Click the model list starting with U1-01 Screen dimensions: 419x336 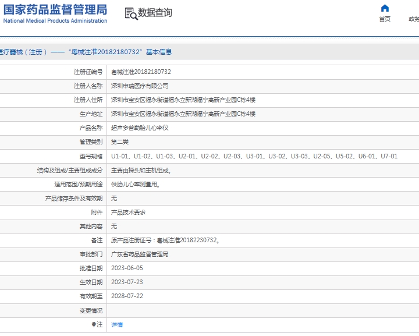254,156
